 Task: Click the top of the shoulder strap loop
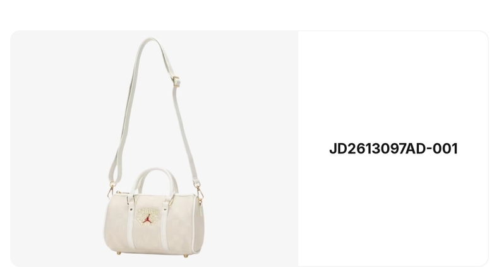pos(150,41)
